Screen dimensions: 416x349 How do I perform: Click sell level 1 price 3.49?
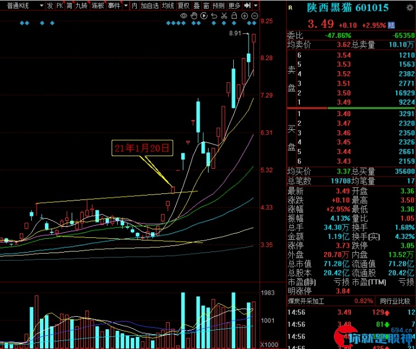pyautogui.click(x=344, y=102)
